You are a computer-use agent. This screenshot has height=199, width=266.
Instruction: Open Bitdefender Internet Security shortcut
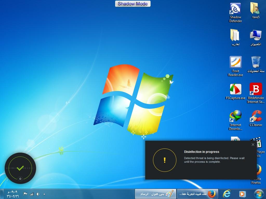tap(256, 93)
